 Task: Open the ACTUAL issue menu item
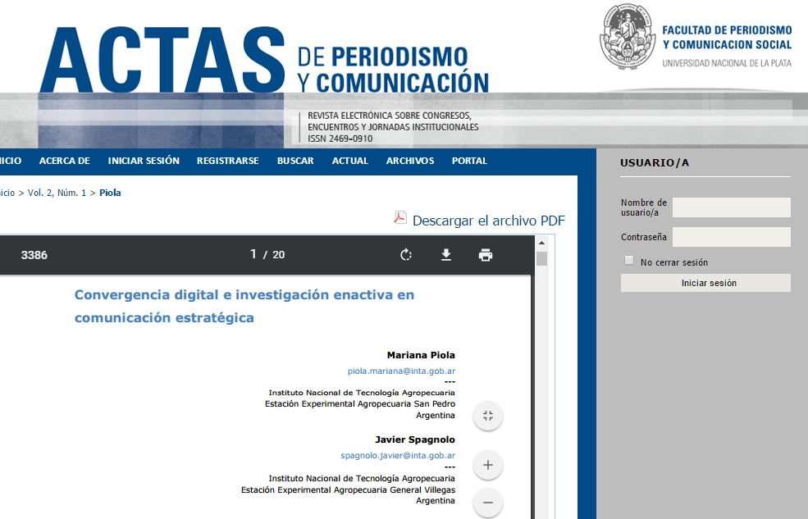(350, 161)
